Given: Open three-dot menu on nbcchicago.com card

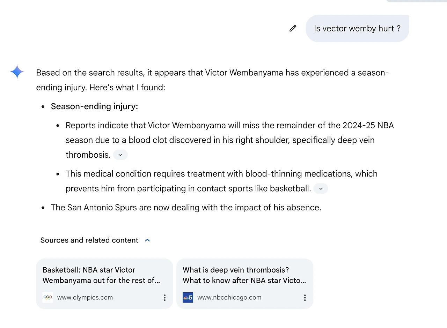Looking at the screenshot, I should pyautogui.click(x=305, y=298).
